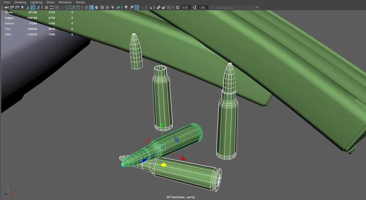Open the Camera Attributes icon
366x200 pixels.
tap(17, 7)
